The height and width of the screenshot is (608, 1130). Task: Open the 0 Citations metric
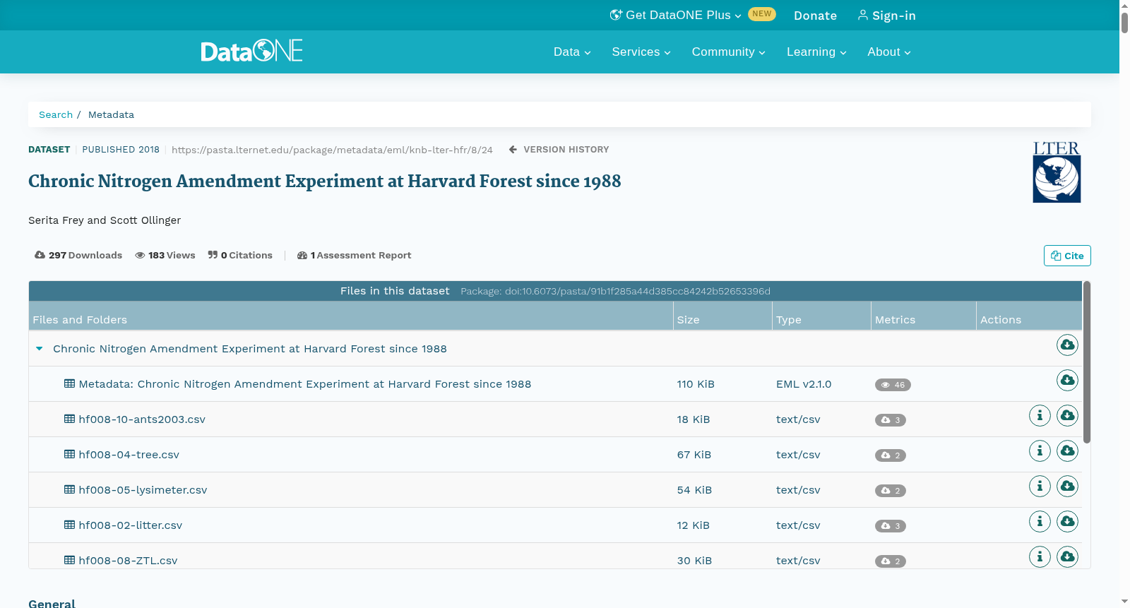(240, 256)
